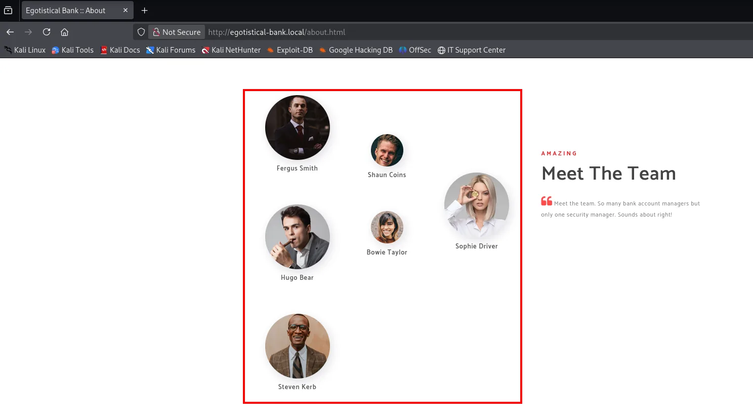The width and height of the screenshot is (753, 420).
Task: Open the Kali Docs bookmark
Action: point(120,50)
